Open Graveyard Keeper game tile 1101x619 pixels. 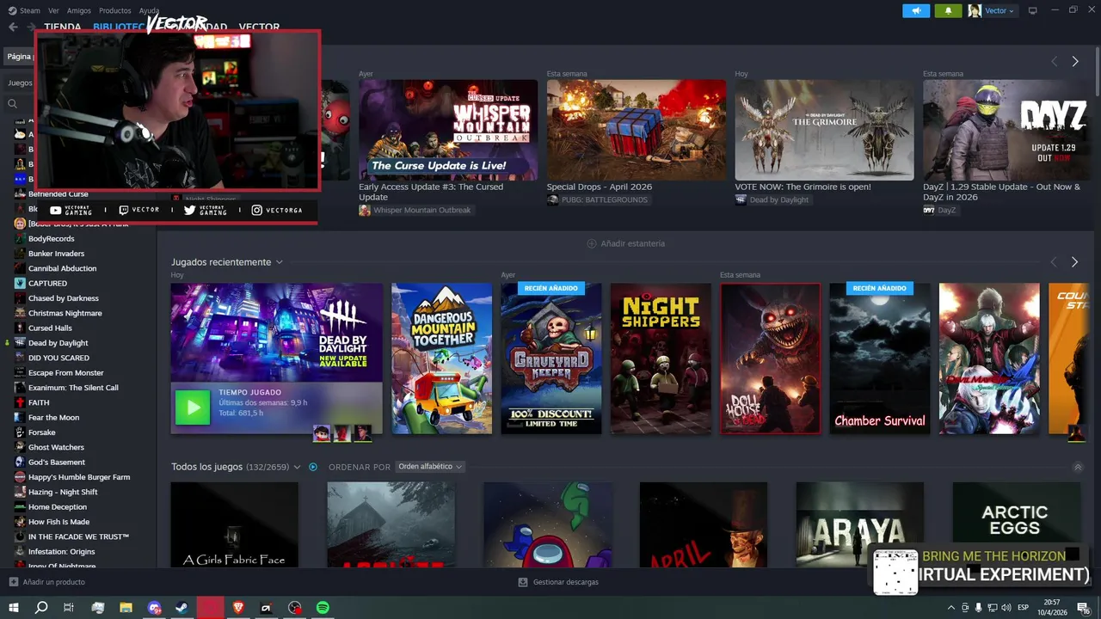coord(551,359)
